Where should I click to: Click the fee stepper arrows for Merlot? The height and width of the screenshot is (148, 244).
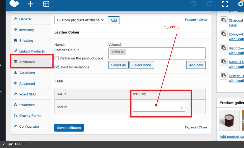(x=182, y=107)
